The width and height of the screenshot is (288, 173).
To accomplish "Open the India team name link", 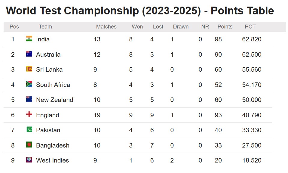I will 43,39.
